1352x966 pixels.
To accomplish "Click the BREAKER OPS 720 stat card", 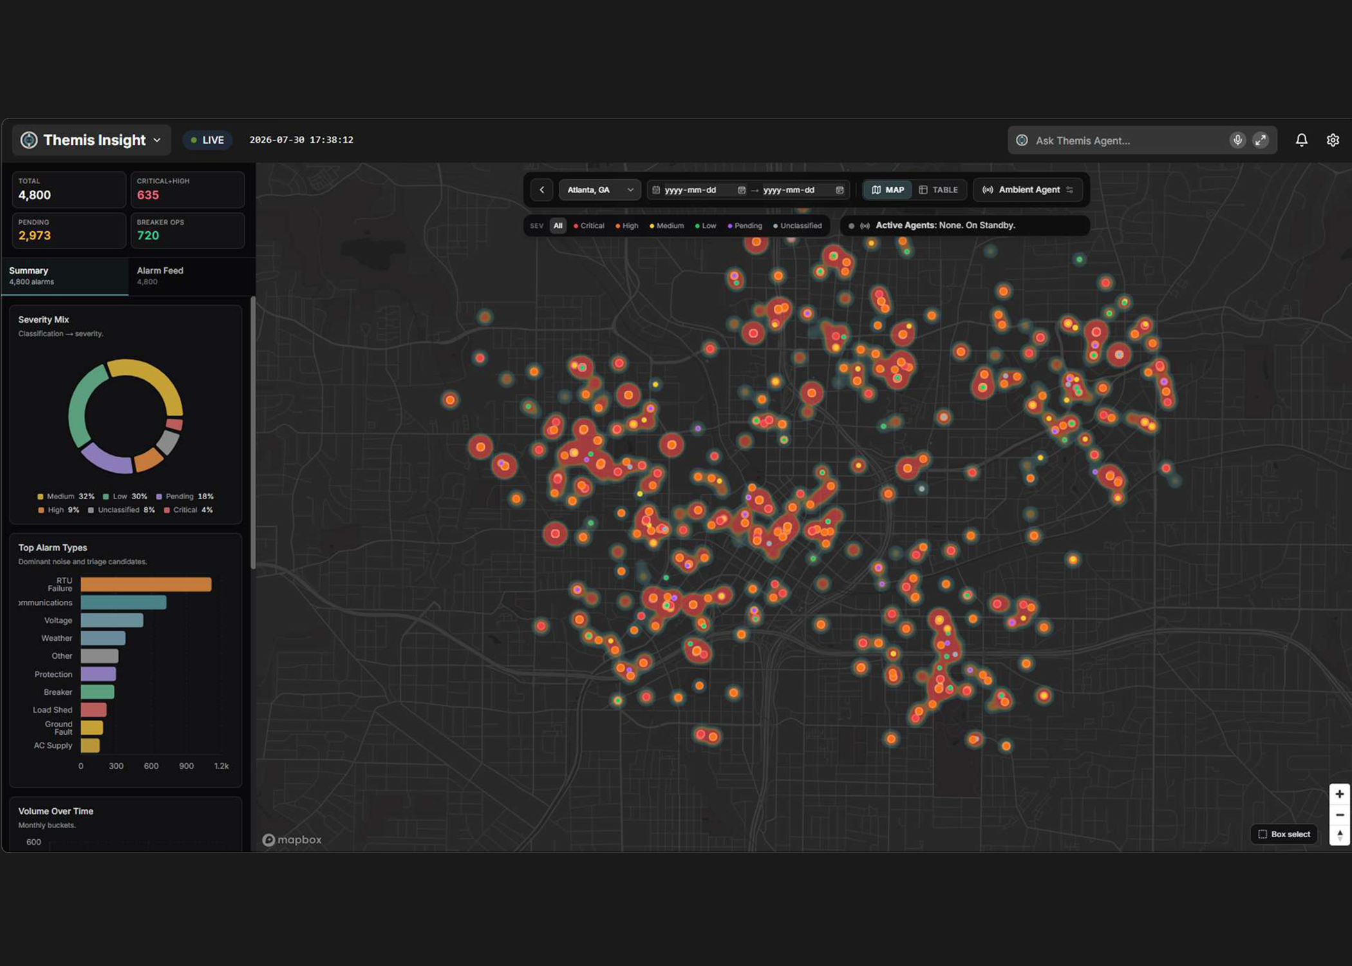I will [187, 231].
